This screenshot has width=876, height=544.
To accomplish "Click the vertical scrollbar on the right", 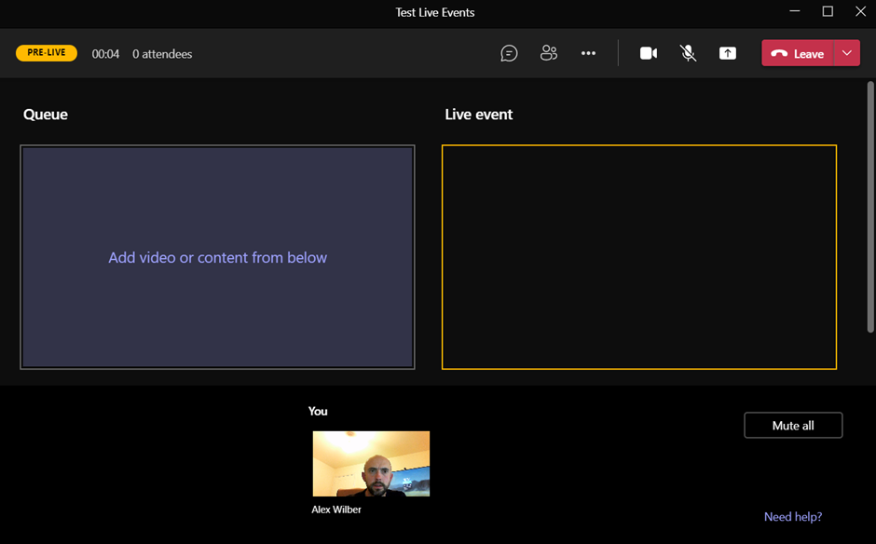I will 870,205.
